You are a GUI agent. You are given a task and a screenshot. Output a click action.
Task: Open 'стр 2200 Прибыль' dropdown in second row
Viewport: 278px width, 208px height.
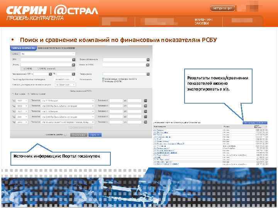68,106
